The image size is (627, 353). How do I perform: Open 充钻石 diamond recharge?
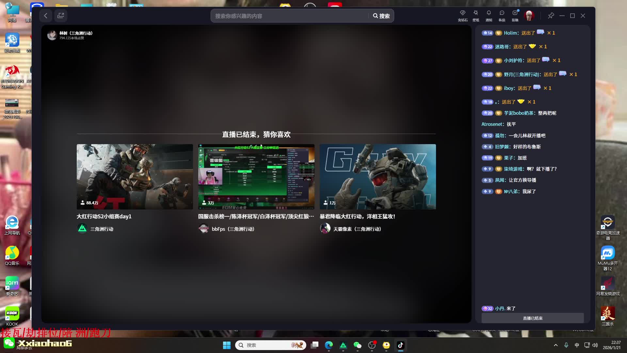click(462, 15)
